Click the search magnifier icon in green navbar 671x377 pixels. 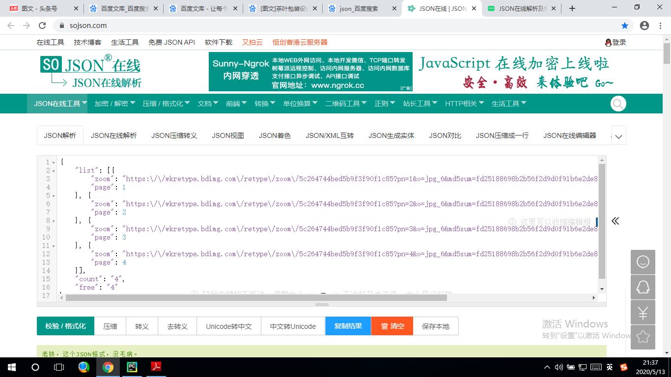point(618,104)
